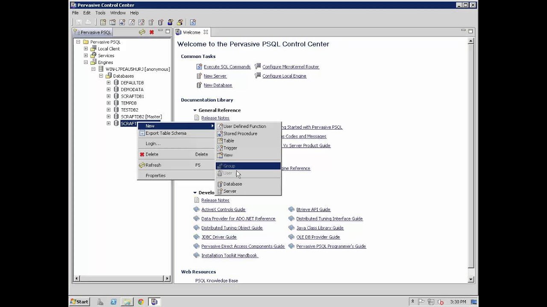Open the Installation Toolkit Handbook link

(229, 255)
